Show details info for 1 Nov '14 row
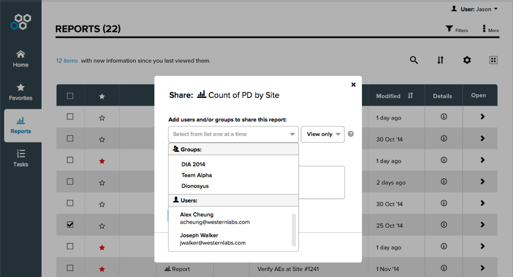Image resolution: width=513 pixels, height=277 pixels. [444, 268]
